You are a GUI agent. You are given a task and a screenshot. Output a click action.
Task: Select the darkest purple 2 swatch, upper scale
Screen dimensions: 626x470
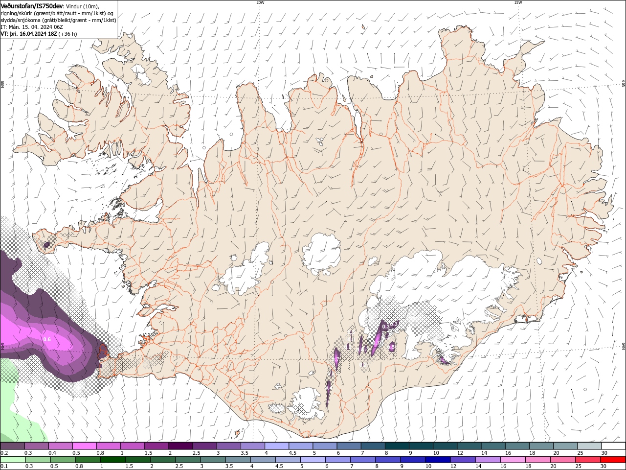(180, 446)
